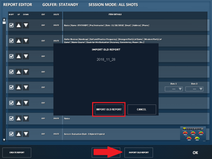The width and height of the screenshot is (212, 159).
Task: Toggle the In Report checkbox for Golfer Review
Action: (11, 41)
